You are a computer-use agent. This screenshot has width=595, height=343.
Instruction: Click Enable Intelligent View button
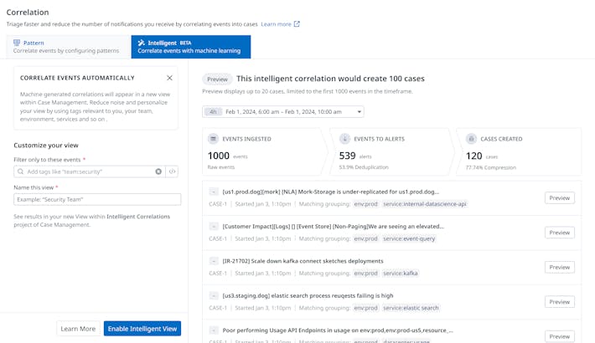click(142, 329)
